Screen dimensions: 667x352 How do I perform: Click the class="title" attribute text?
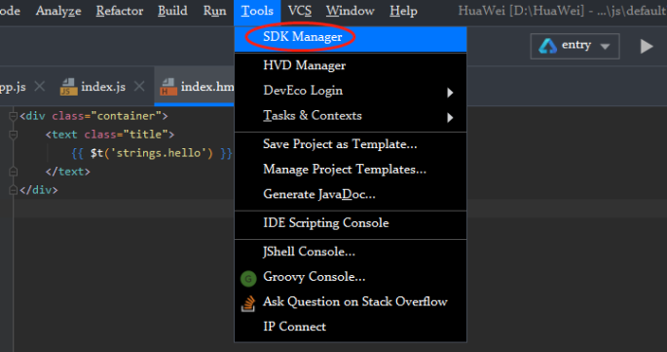pyautogui.click(x=126, y=135)
